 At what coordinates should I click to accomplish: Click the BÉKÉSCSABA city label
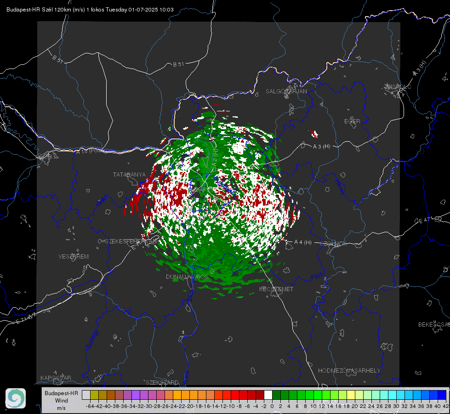434,324
